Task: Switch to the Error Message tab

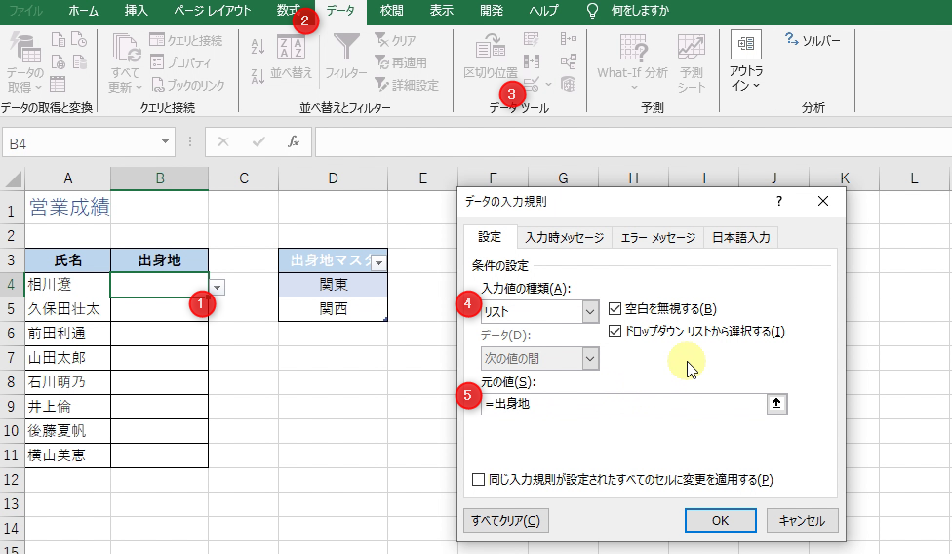Action: tap(657, 237)
